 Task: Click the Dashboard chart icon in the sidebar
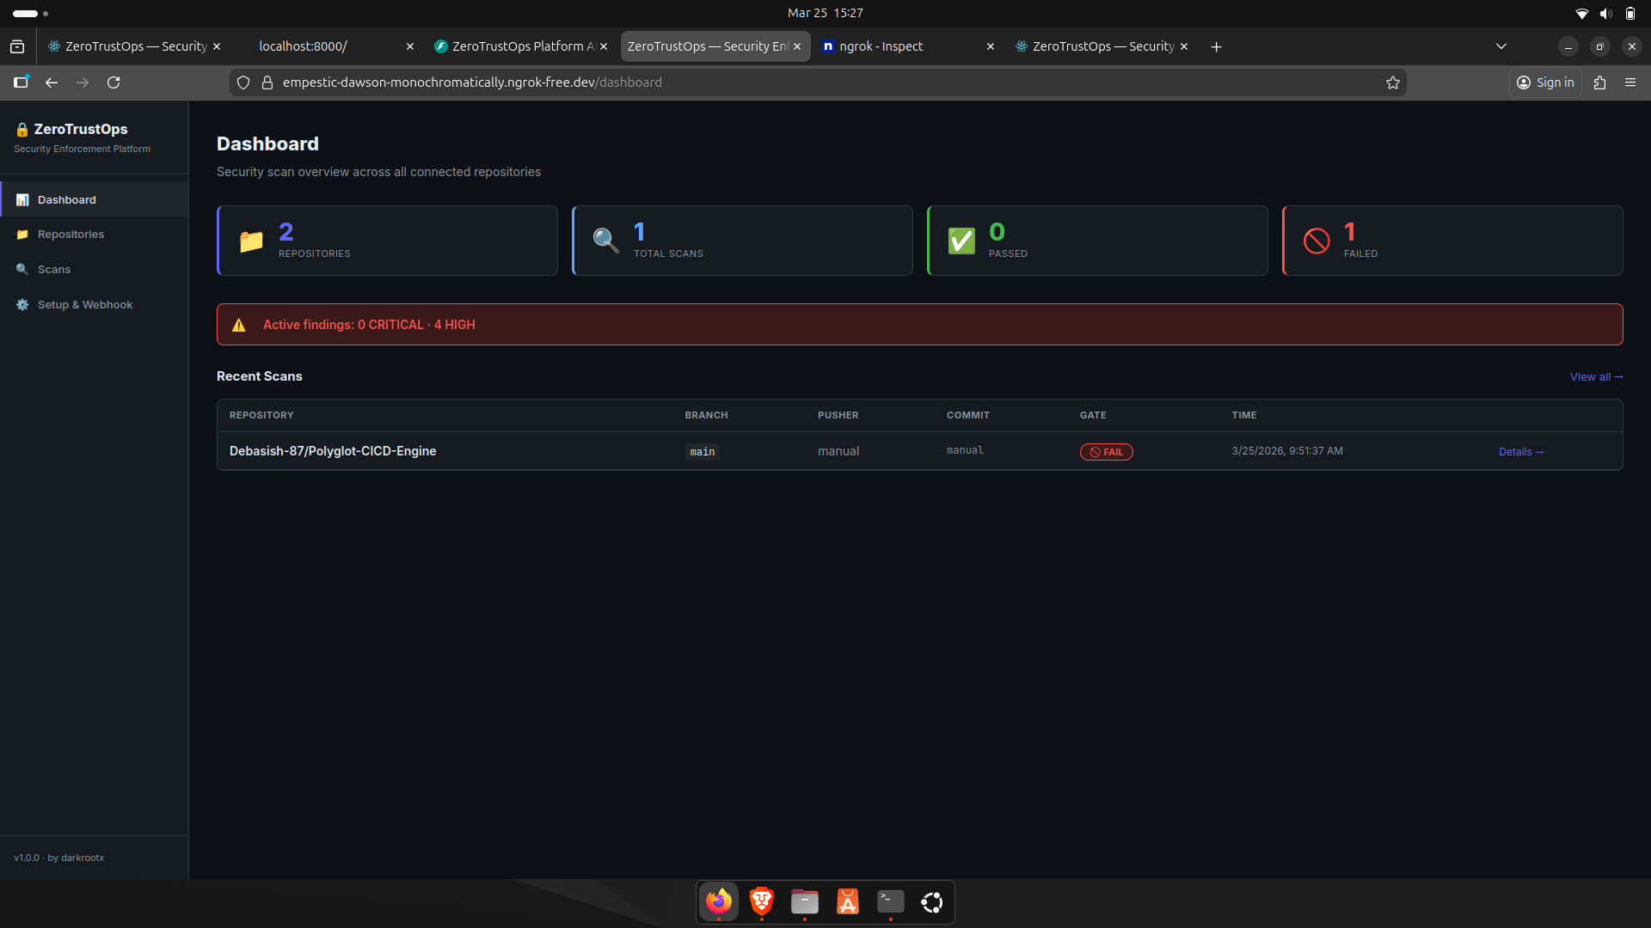tap(22, 200)
